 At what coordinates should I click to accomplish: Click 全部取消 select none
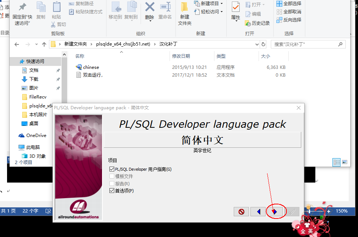(x=289, y=11)
